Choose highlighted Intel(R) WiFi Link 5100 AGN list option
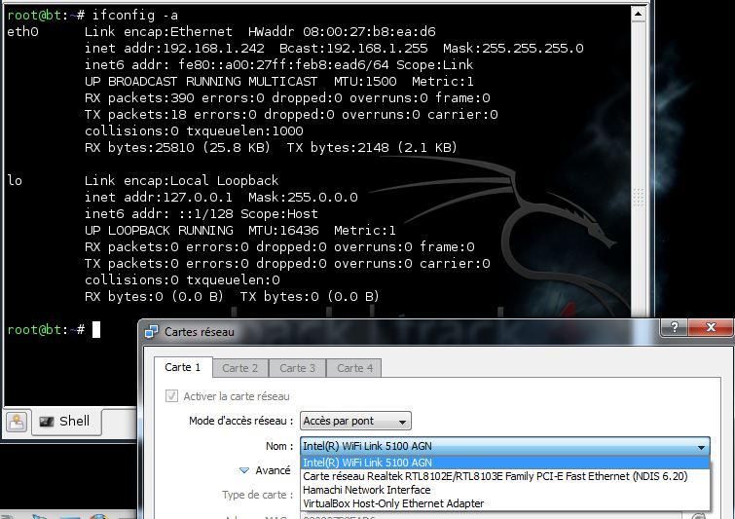The width and height of the screenshot is (735, 519). 505,463
